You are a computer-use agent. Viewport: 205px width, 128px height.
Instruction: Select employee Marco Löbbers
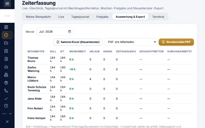click(x=33, y=79)
